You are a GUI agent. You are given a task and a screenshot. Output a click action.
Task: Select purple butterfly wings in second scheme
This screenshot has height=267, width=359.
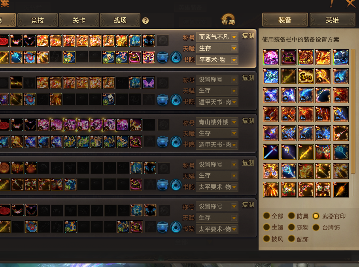coord(149,83)
